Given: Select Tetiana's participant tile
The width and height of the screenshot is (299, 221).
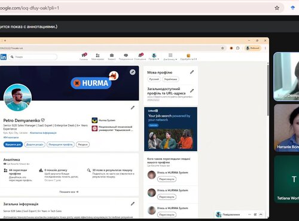Looking at the screenshot, I should (x=286, y=179).
